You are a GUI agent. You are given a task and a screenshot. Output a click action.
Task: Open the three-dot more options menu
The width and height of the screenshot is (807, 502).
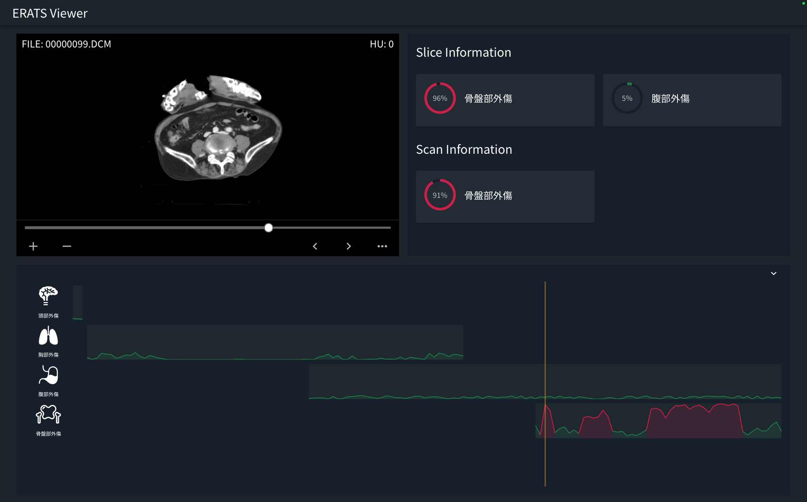[x=382, y=246]
